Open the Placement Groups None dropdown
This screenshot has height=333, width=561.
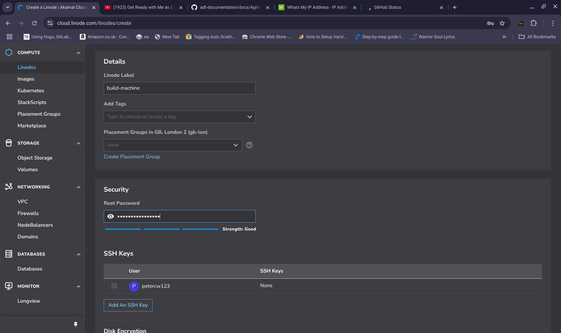point(172,145)
